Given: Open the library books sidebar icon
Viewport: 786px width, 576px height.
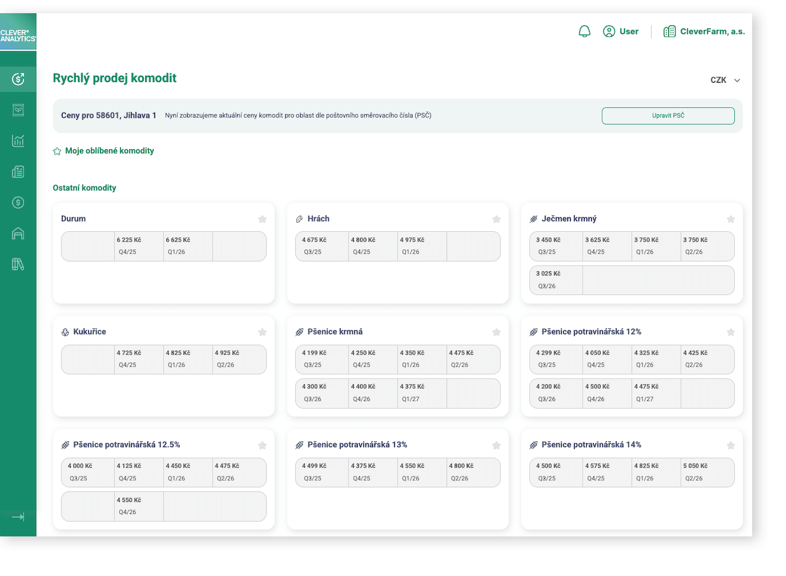Looking at the screenshot, I should (x=18, y=264).
